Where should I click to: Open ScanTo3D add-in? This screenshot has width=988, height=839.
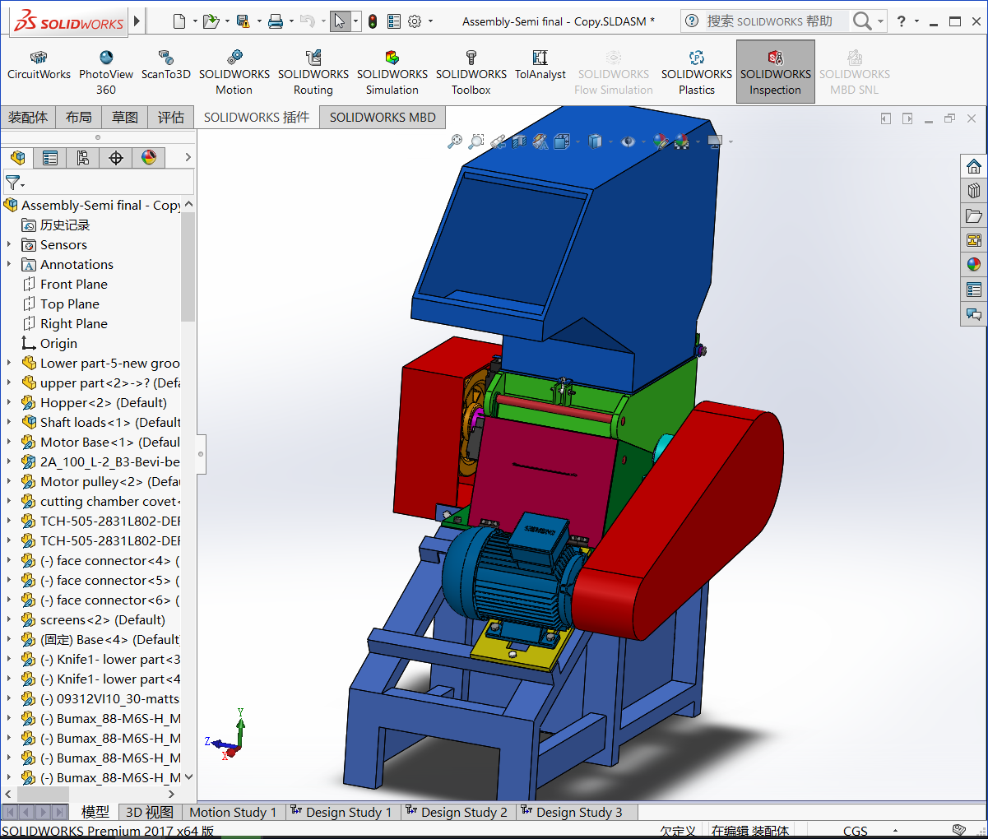point(165,66)
